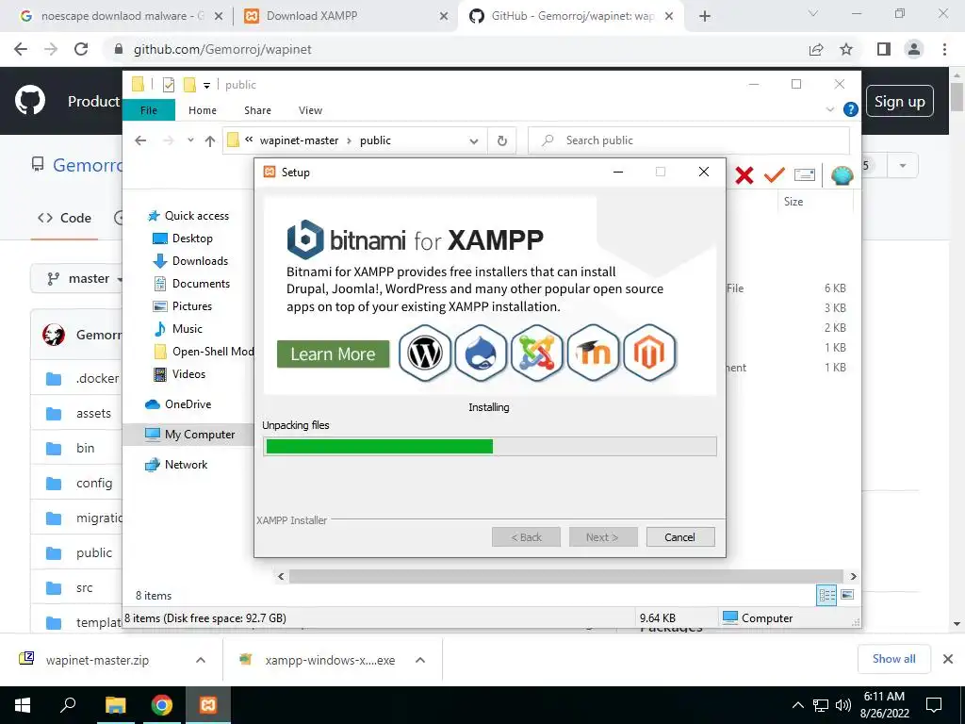Open Chrome profile avatar
The height and width of the screenshot is (724, 965).
coord(914,49)
